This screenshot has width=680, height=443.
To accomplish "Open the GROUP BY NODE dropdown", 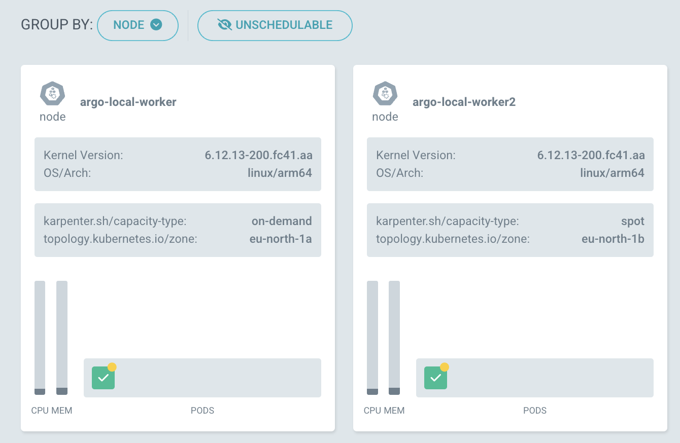I will [x=138, y=25].
